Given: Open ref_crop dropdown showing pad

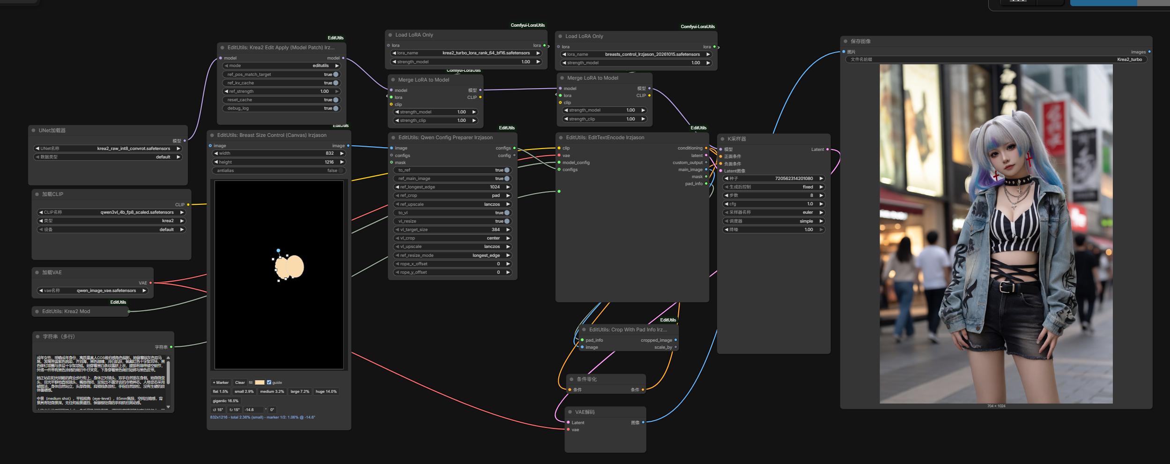Looking at the screenshot, I should (x=452, y=195).
